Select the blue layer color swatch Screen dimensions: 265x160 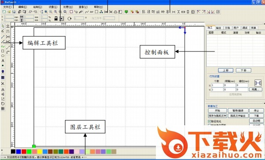coord(19,152)
